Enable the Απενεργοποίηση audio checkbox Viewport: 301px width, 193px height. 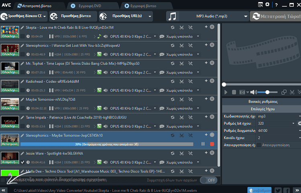coord(259,145)
